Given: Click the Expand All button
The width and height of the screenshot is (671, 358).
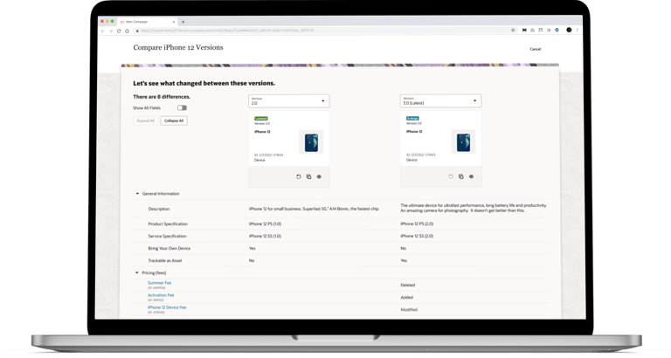Looking at the screenshot, I should [x=146, y=120].
